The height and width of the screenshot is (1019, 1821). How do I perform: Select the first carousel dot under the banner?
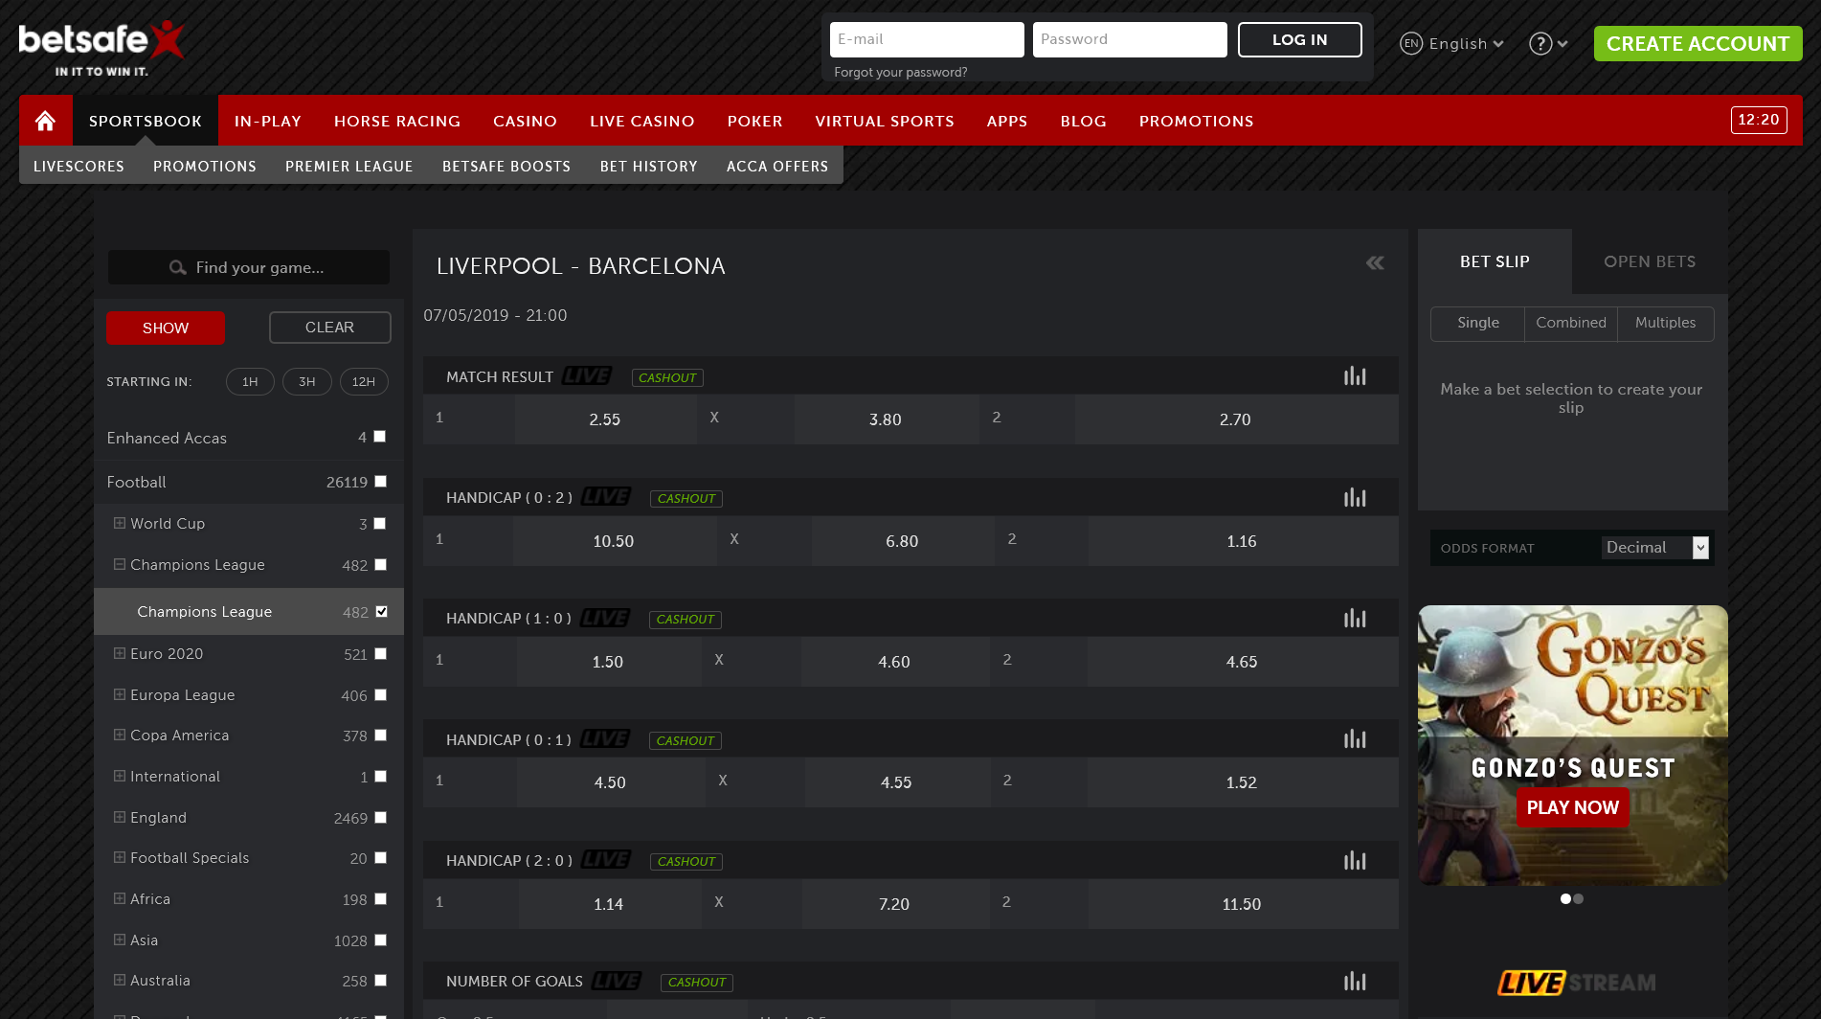tap(1565, 899)
